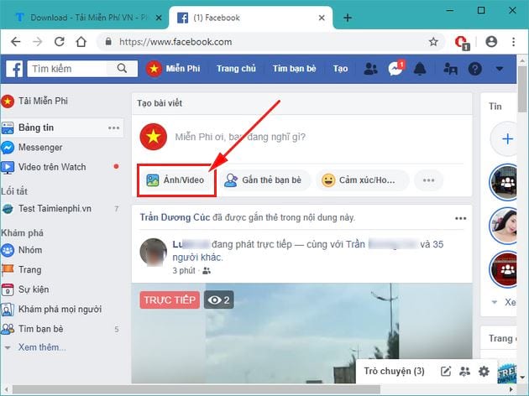529x396 pixels.
Task: Expand Xem thêm in the sidebar
Action: click(42, 347)
